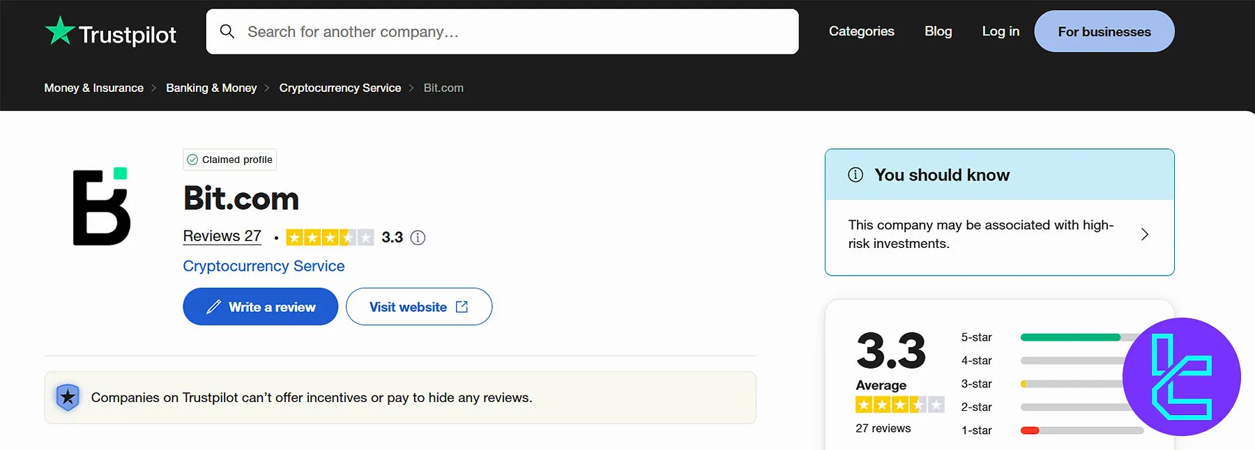Click the Trustpilot incentives notice text
Image resolution: width=1255 pixels, height=450 pixels.
click(x=312, y=398)
